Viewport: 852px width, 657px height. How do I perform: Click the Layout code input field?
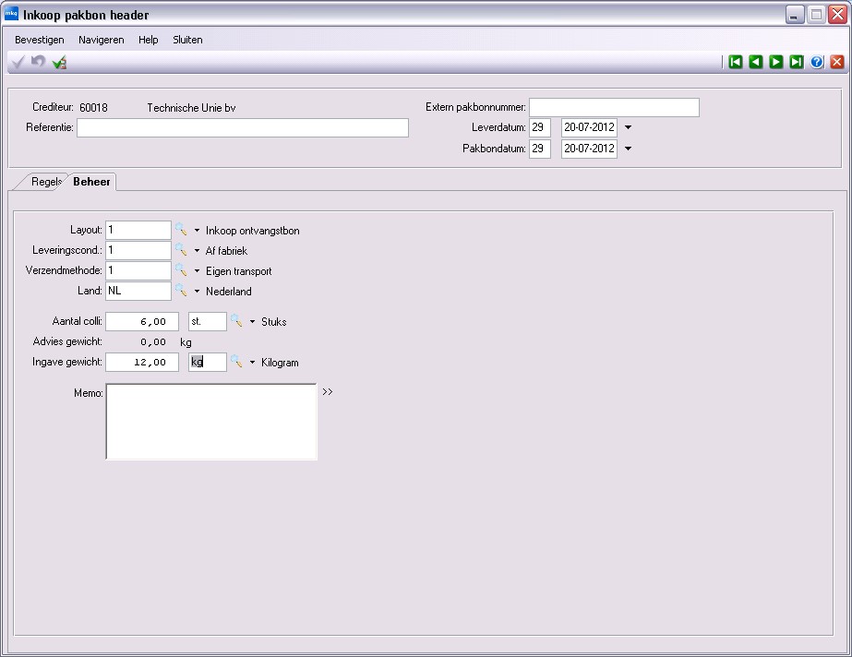tap(138, 230)
